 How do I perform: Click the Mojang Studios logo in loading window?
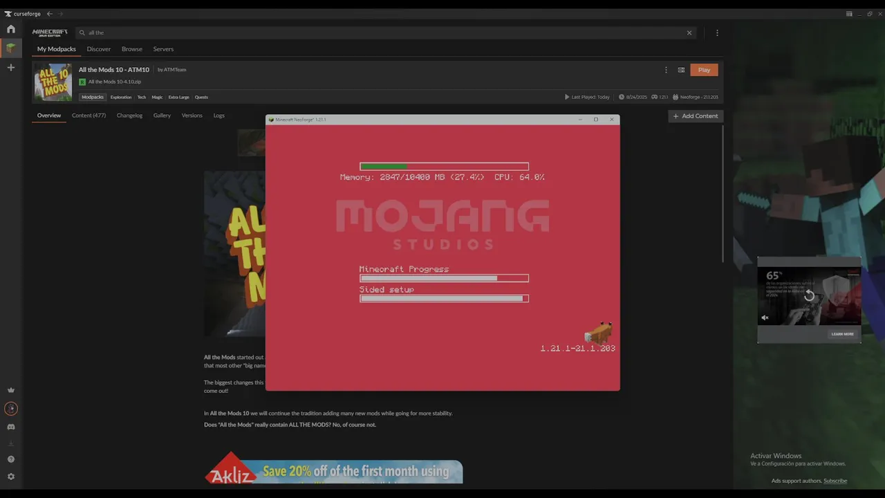click(442, 224)
